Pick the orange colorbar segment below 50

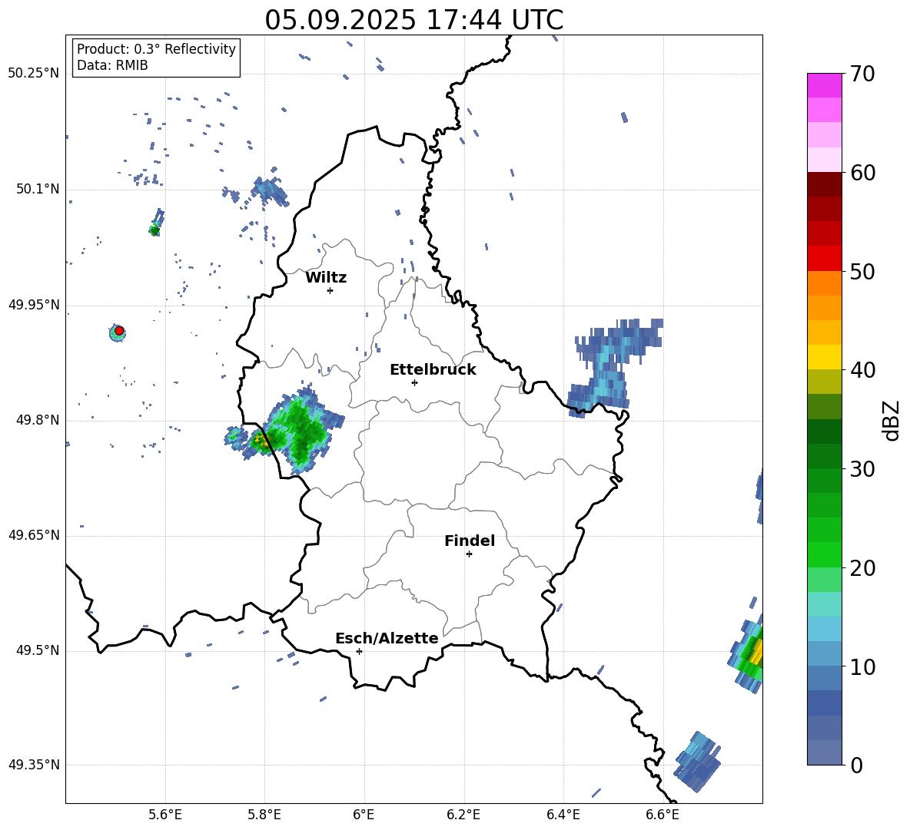pos(824,283)
